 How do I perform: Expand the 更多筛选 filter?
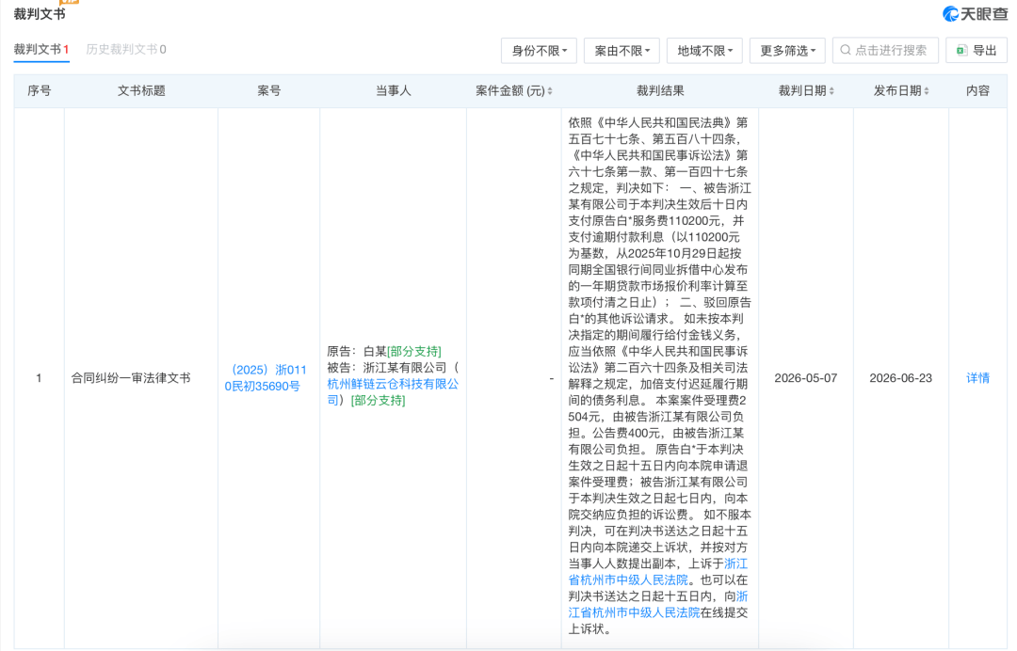[x=787, y=51]
